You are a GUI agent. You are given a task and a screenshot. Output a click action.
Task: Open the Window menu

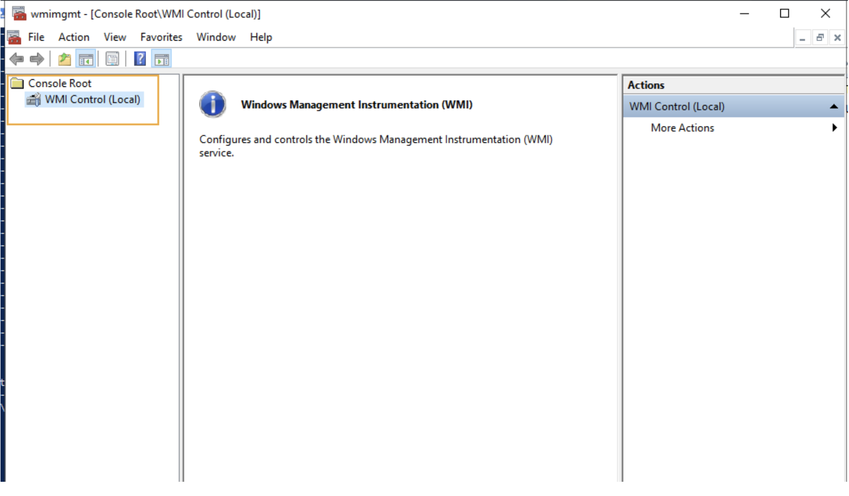[x=216, y=37]
